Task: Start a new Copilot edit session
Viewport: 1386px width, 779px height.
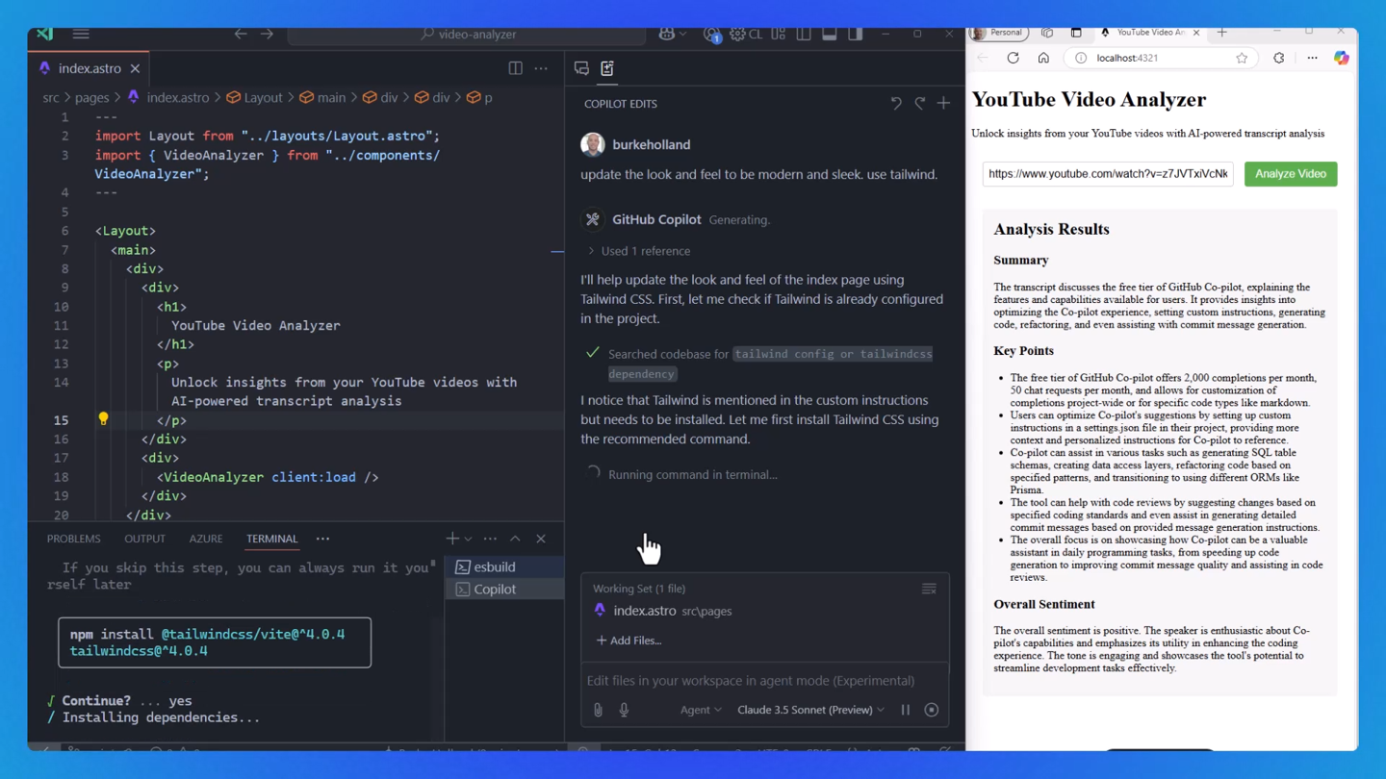Action: click(x=943, y=103)
